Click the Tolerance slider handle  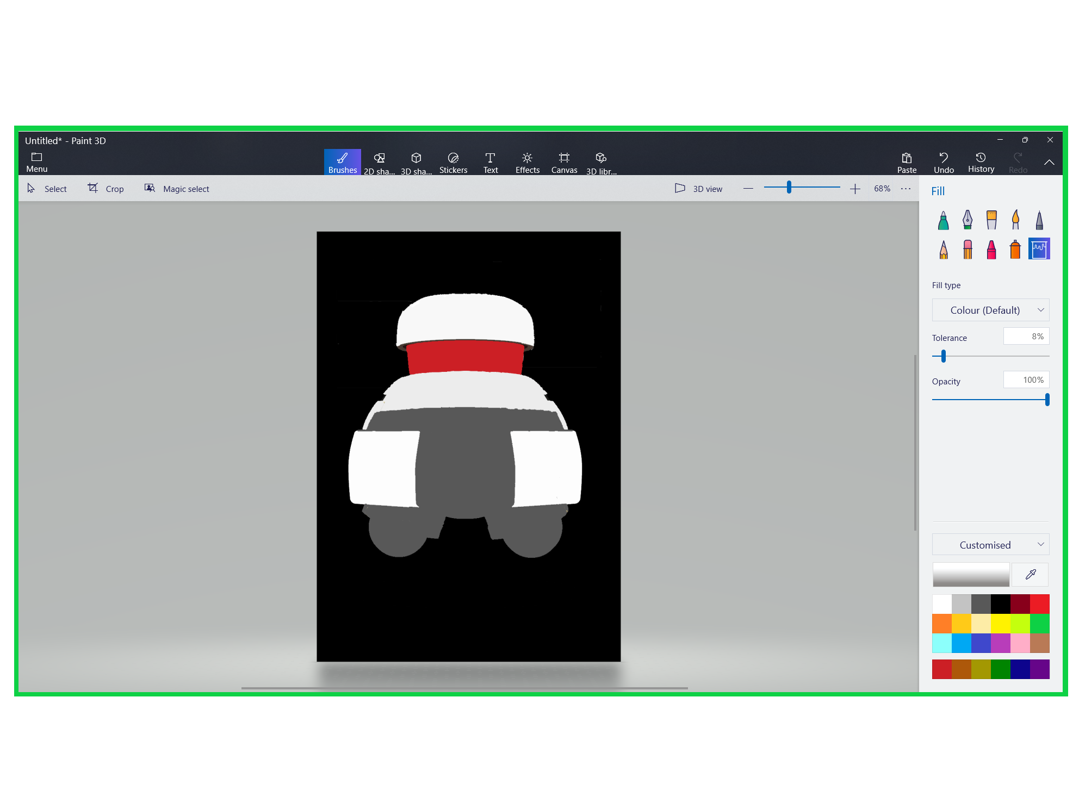(944, 356)
